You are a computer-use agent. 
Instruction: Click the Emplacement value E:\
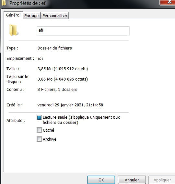(x=41, y=59)
